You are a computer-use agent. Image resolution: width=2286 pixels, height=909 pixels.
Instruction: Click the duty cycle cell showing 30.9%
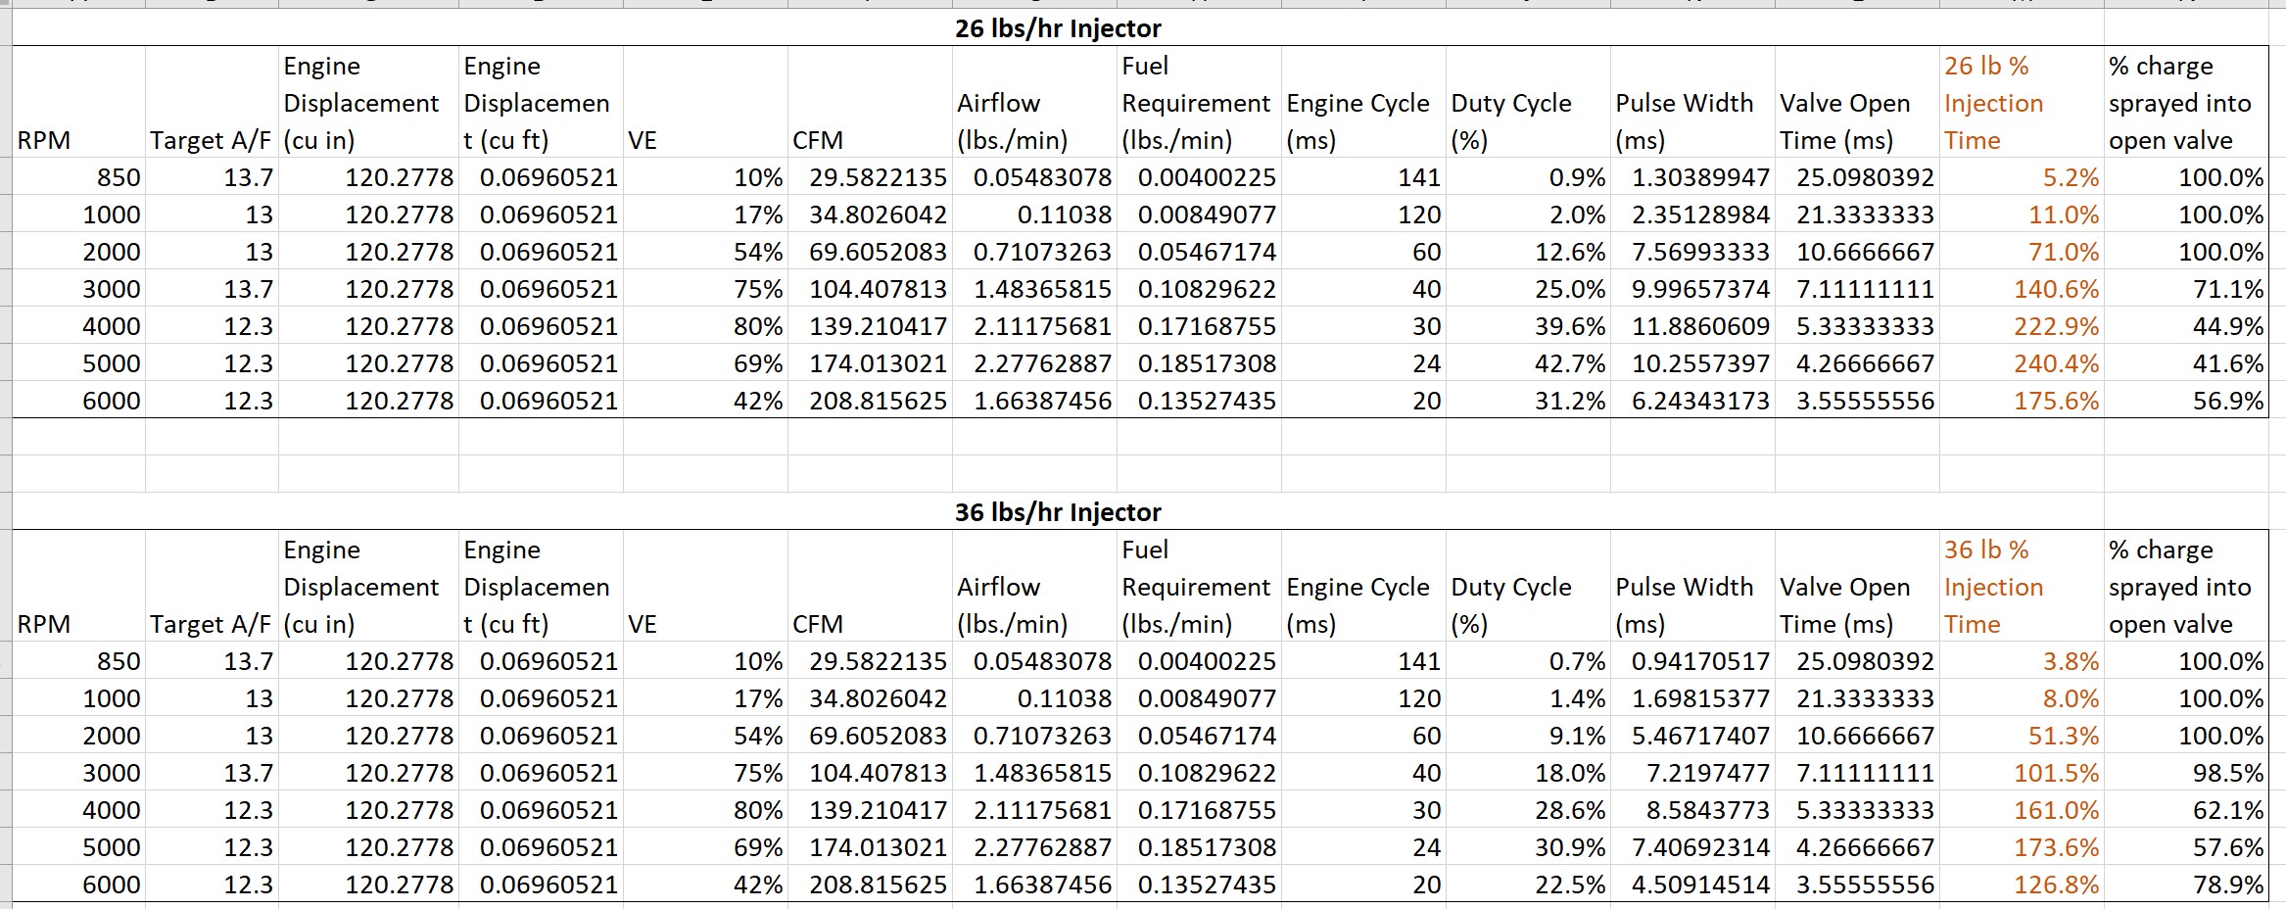(1528, 847)
